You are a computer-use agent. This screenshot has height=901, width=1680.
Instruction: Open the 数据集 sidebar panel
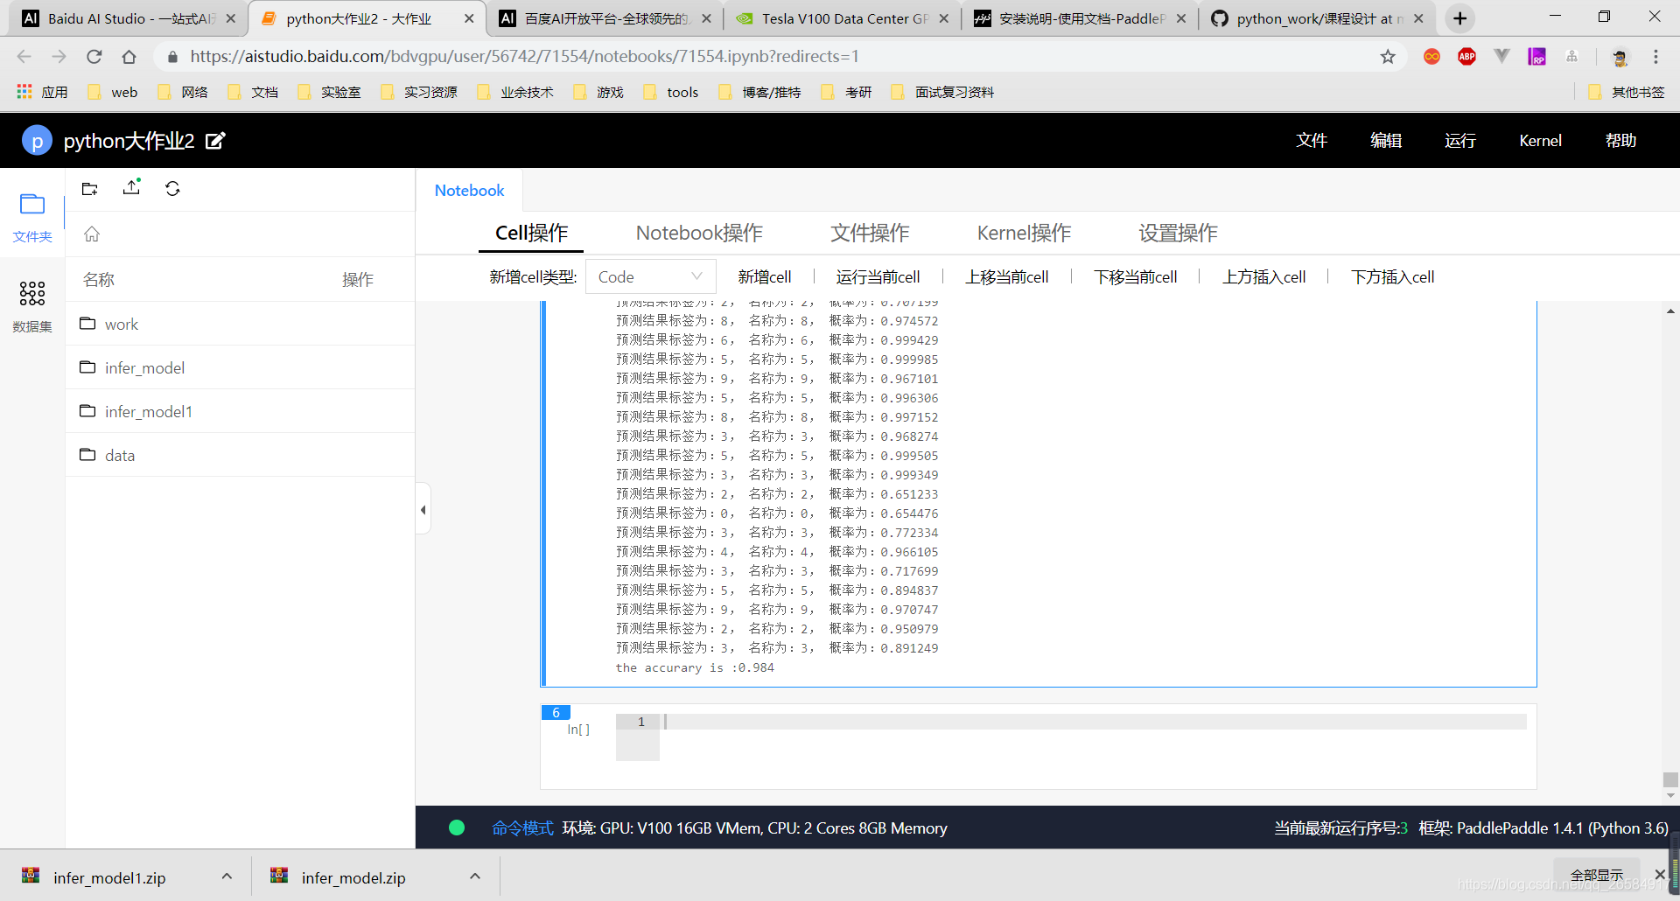click(32, 307)
